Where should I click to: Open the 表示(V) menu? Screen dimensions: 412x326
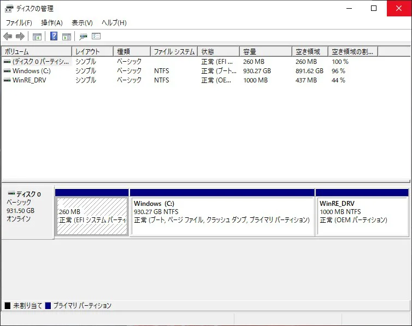83,23
